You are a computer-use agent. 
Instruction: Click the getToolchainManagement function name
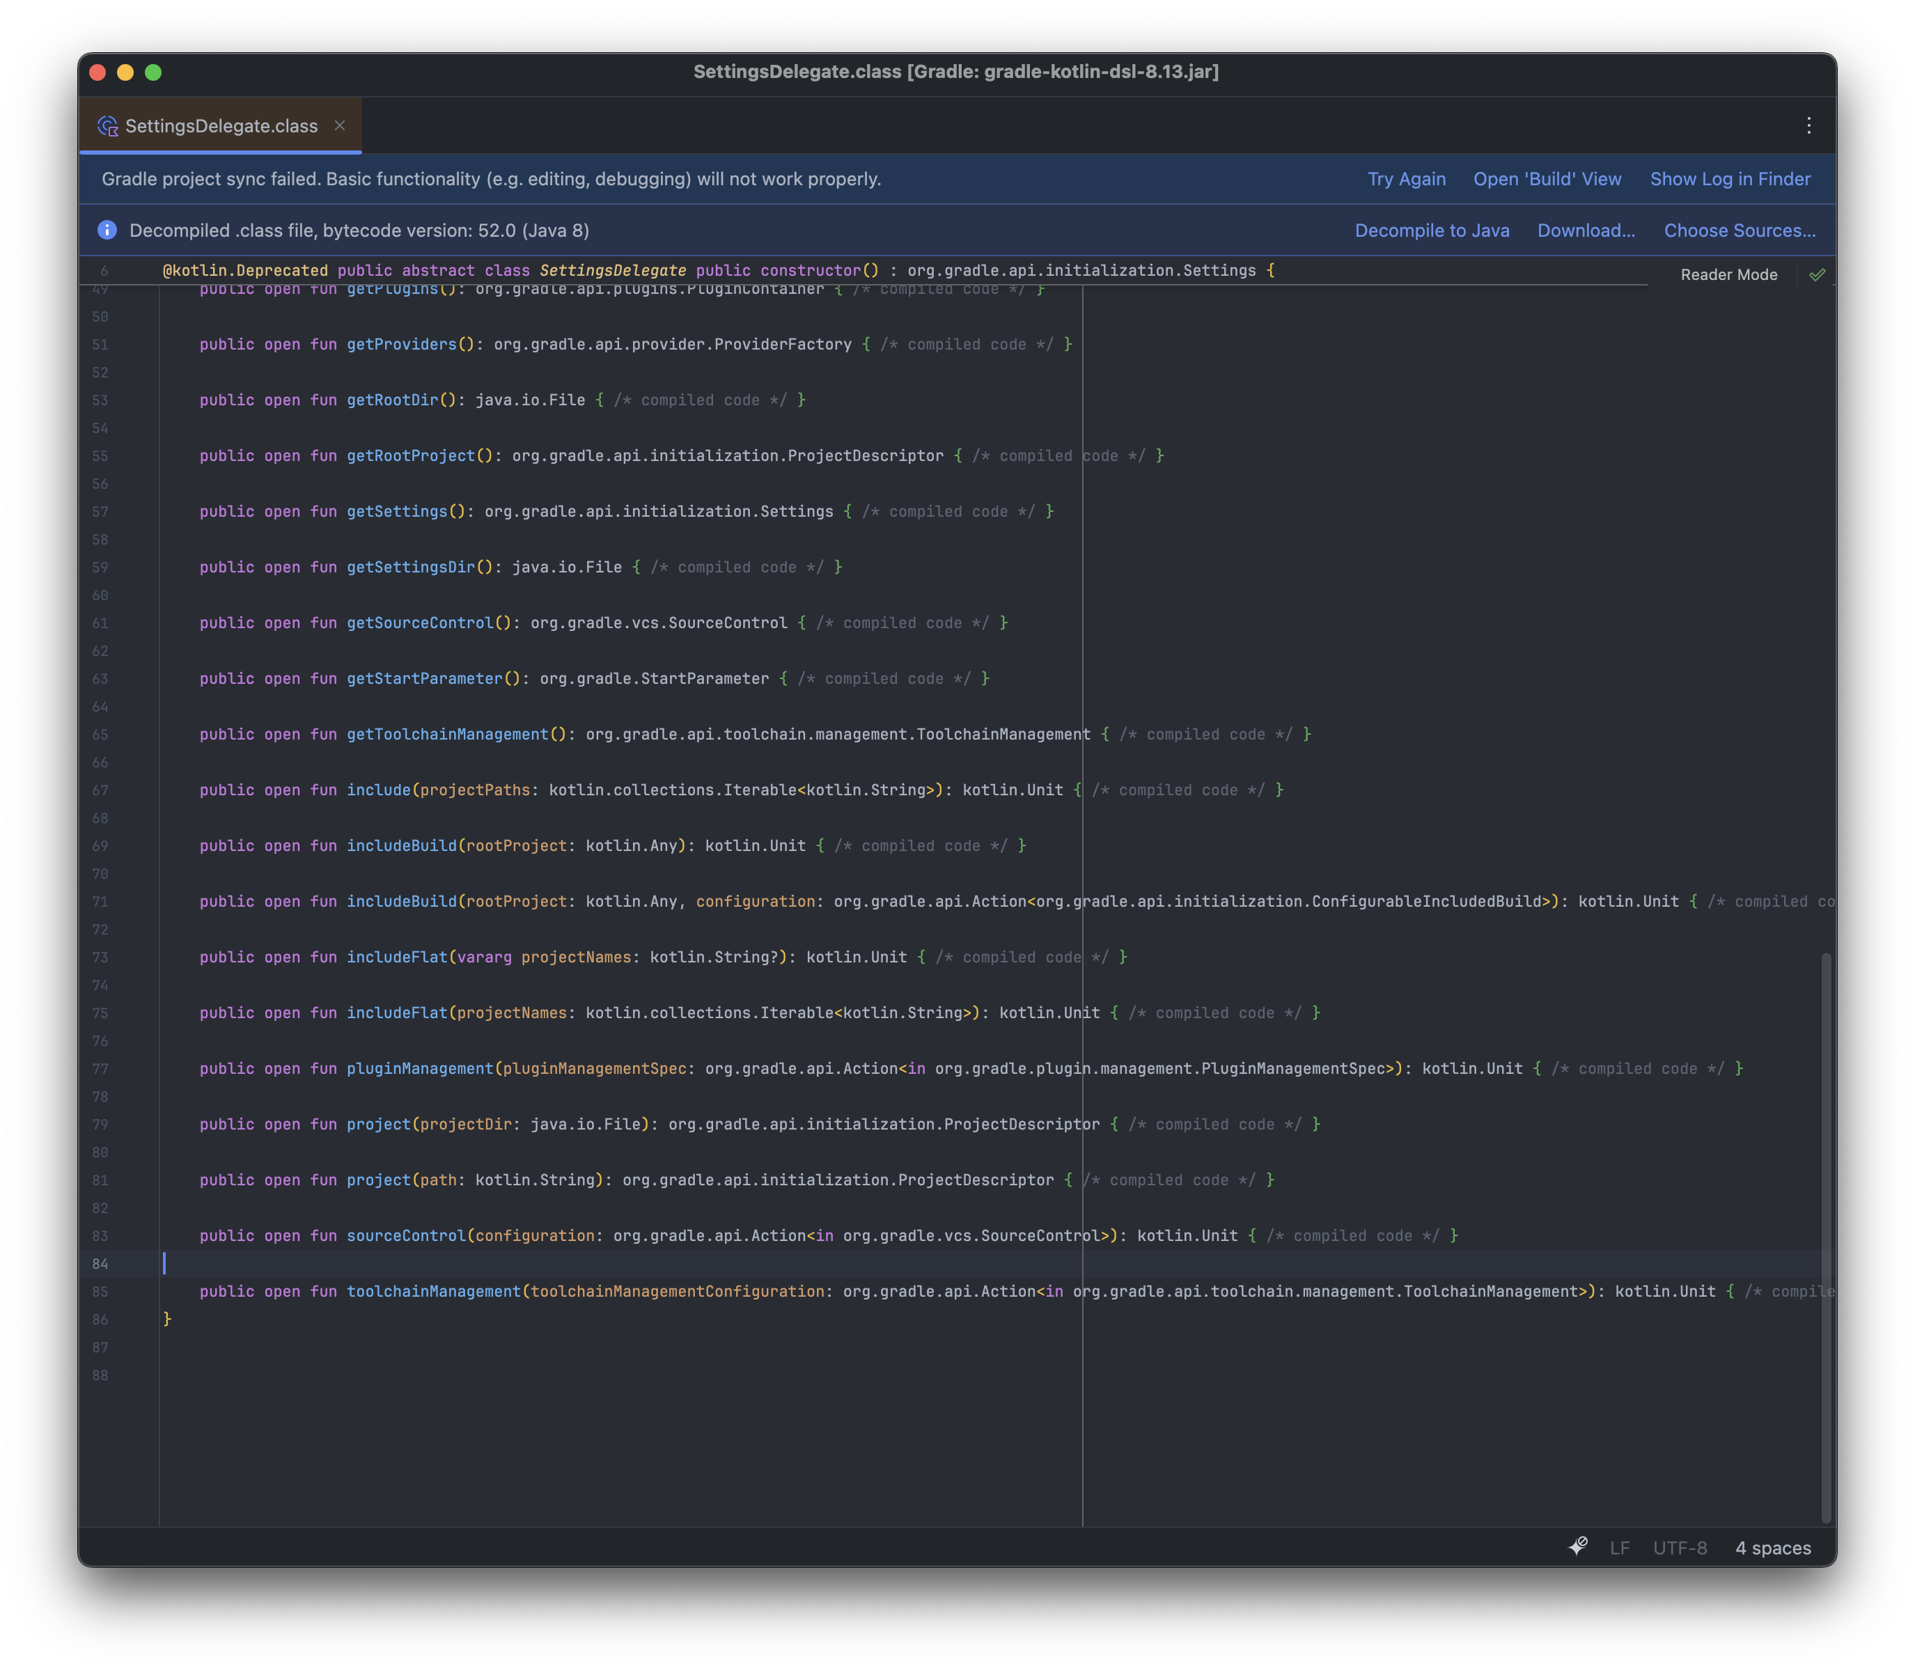pos(447,734)
